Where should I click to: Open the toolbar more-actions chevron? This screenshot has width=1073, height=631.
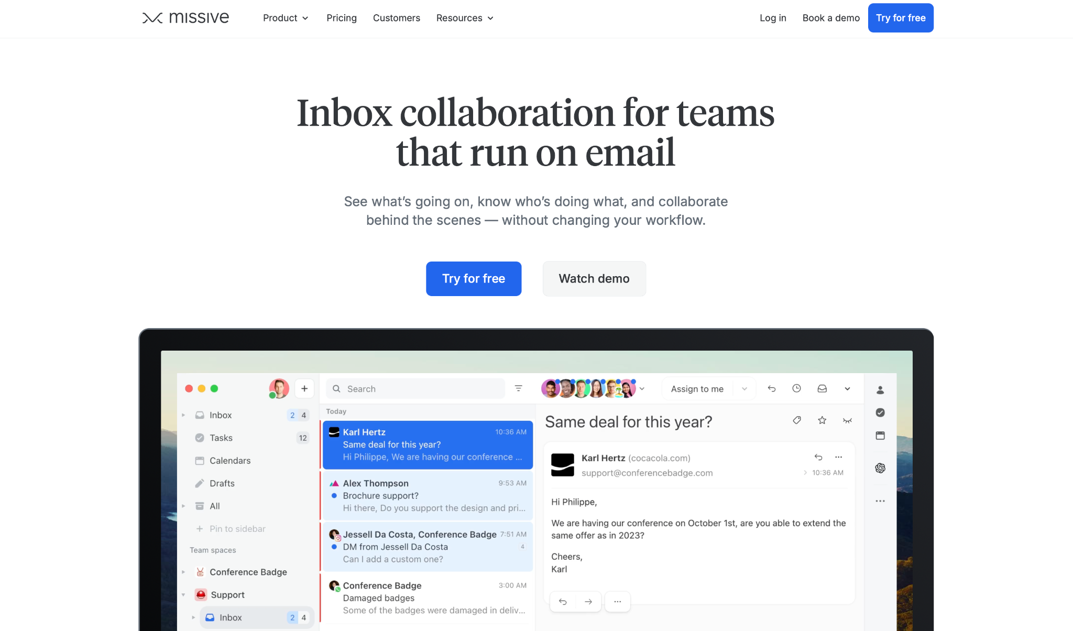point(847,388)
